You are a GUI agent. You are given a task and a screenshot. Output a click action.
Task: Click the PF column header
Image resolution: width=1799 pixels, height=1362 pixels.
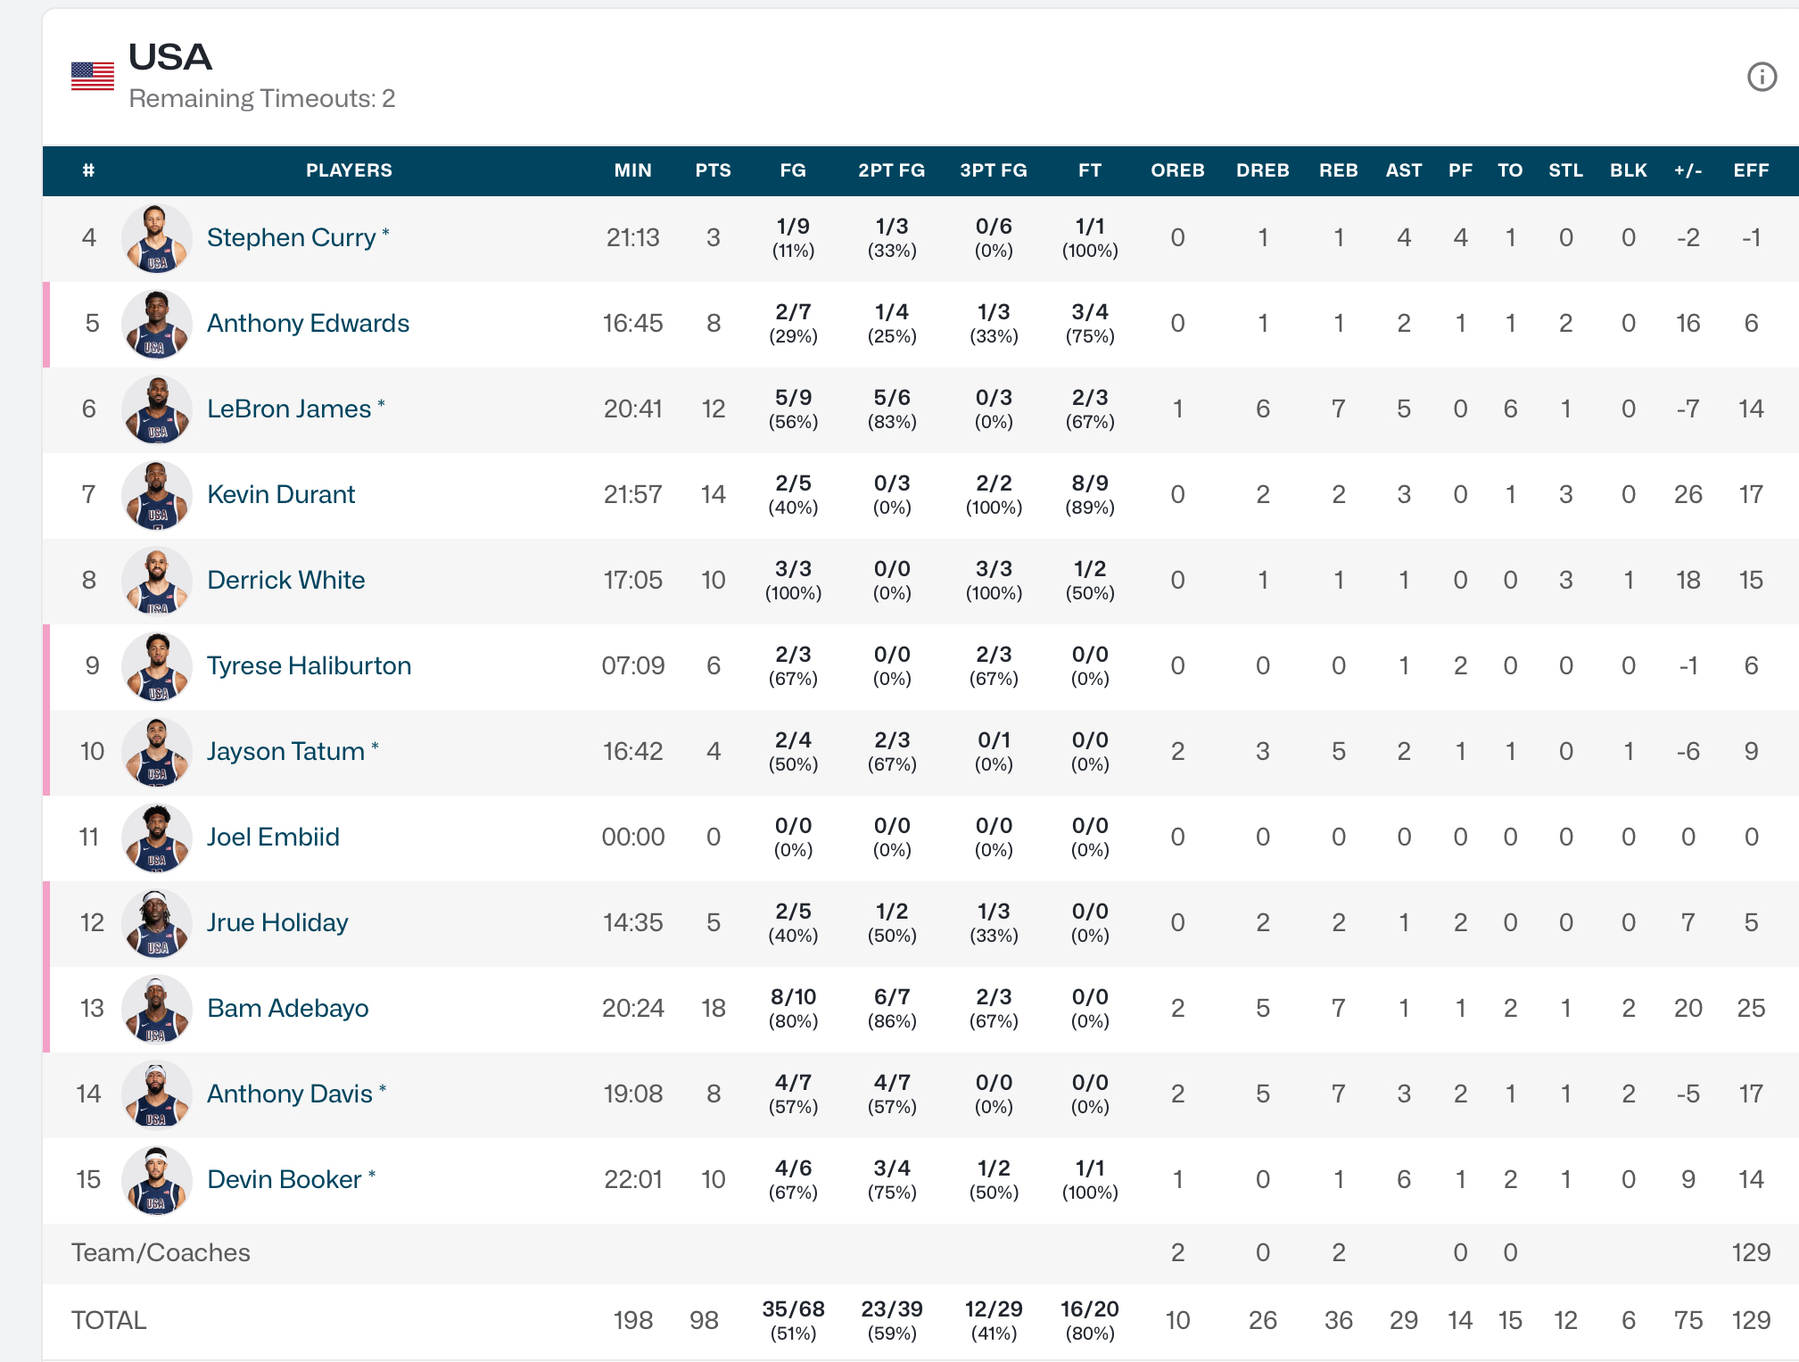click(x=1460, y=170)
